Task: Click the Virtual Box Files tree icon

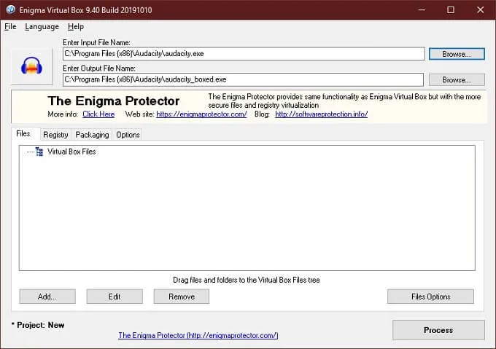Action: tap(39, 152)
